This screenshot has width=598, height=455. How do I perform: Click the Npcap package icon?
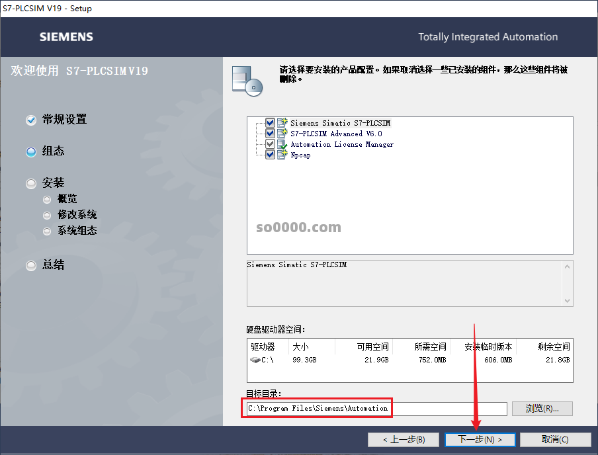(282, 155)
